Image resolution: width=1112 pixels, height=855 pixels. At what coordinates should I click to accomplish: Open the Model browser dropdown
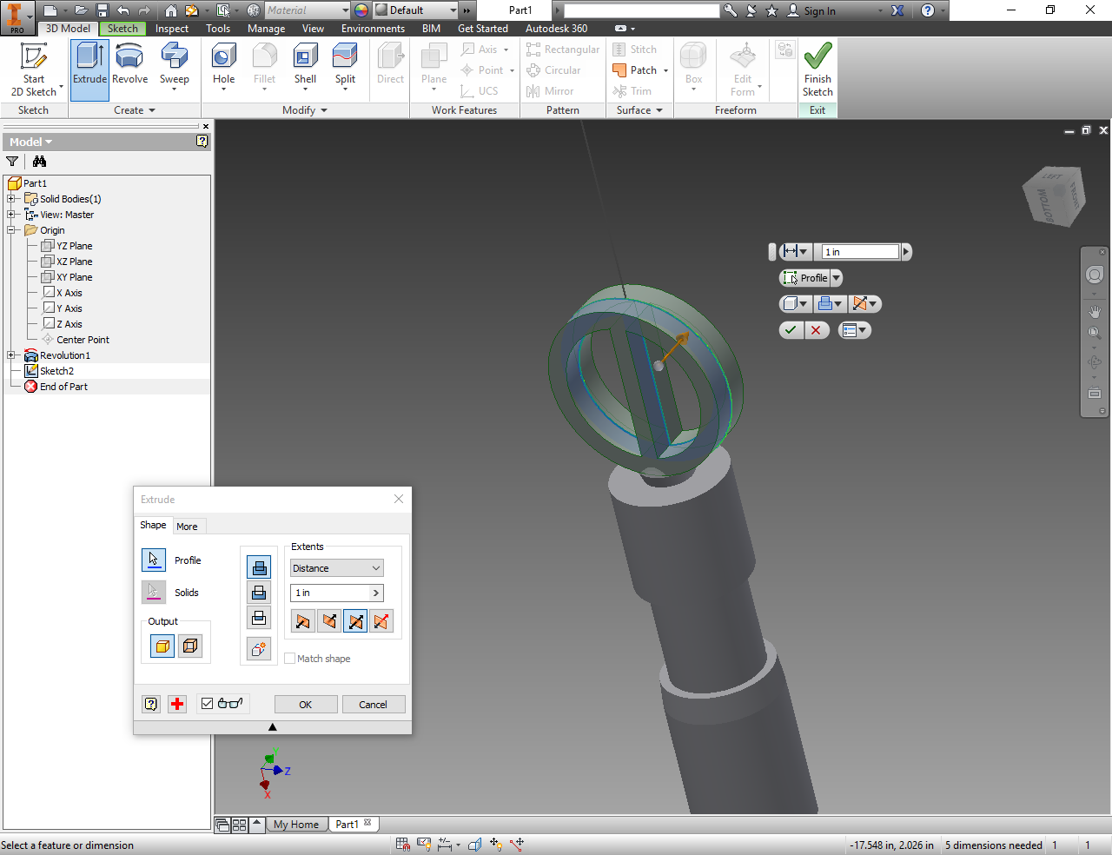pyautogui.click(x=31, y=142)
